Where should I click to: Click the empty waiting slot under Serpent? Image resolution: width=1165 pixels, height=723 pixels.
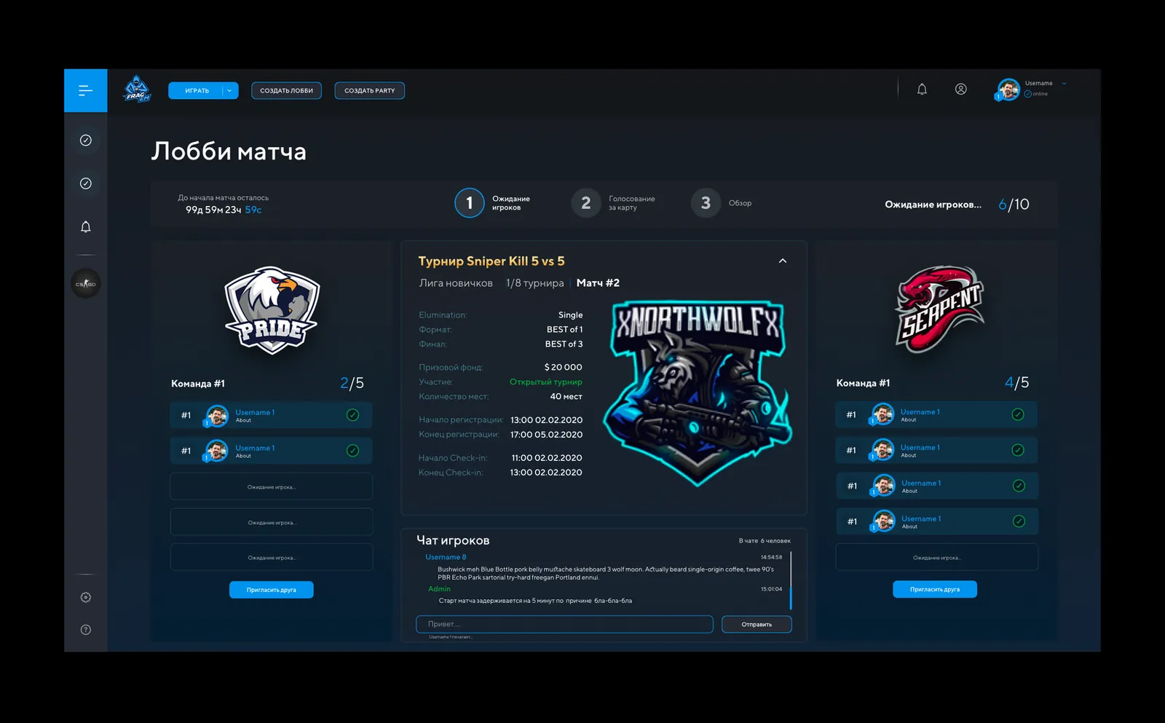click(x=936, y=558)
